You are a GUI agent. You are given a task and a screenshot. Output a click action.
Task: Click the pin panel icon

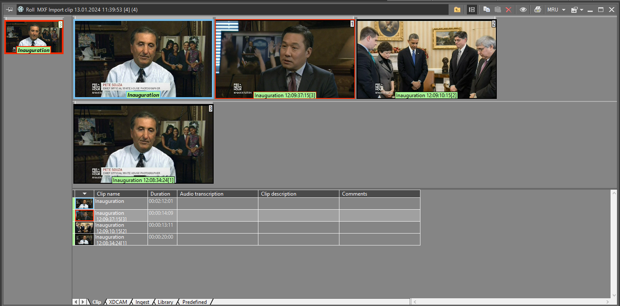9,9
